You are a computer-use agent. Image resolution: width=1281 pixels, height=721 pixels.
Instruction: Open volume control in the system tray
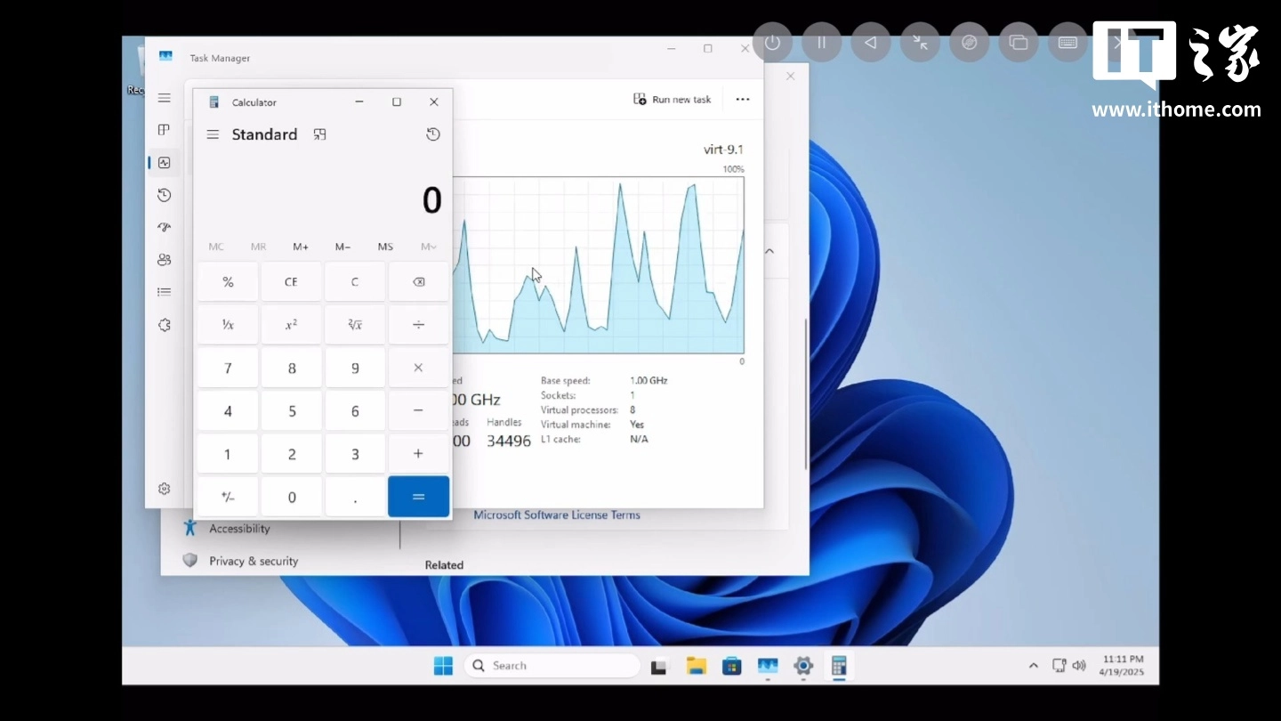click(1079, 665)
